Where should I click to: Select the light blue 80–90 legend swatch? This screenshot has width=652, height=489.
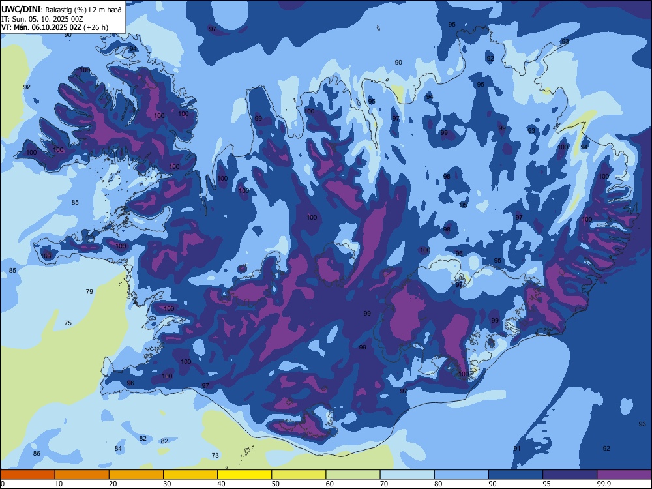462,475
